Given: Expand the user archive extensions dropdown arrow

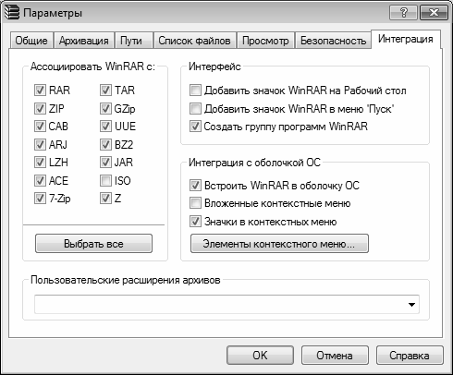Looking at the screenshot, I should click(411, 305).
